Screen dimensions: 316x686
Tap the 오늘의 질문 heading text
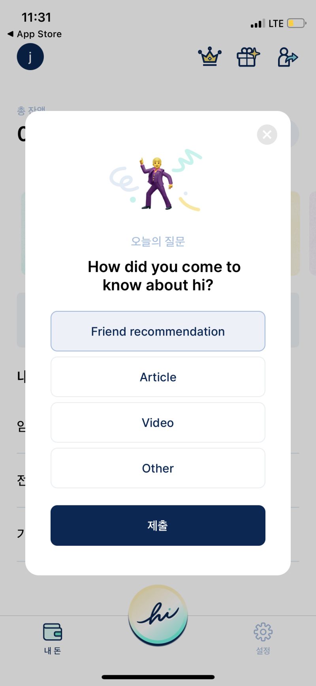point(158,241)
